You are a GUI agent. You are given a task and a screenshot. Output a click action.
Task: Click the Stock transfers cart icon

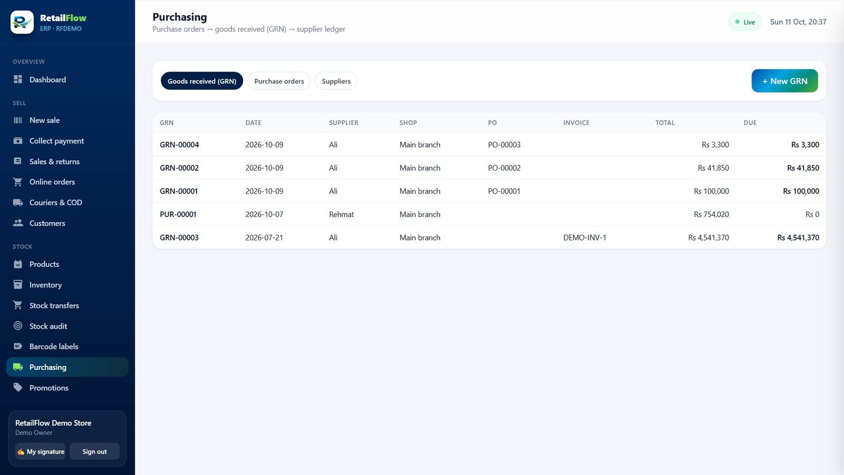point(18,306)
